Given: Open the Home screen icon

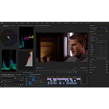Looking at the screenshot, I should point(2,23).
